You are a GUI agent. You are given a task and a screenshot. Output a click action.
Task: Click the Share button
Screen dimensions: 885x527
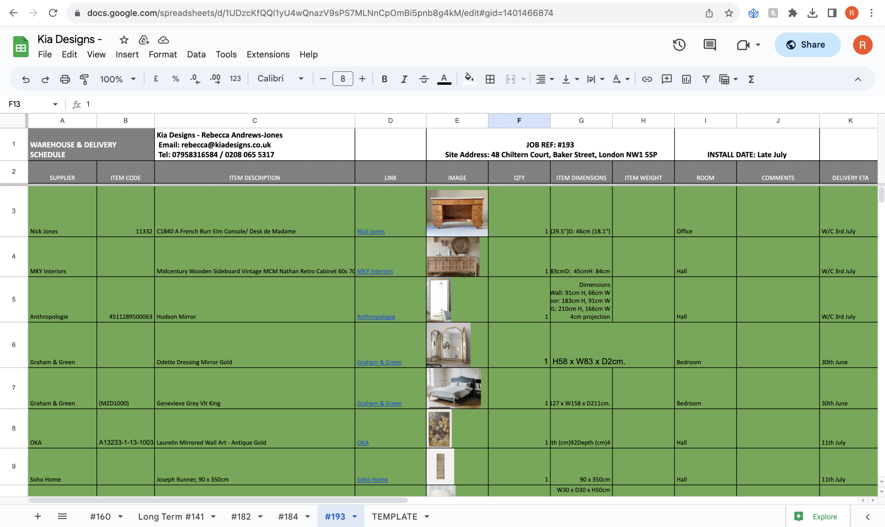[x=807, y=45]
